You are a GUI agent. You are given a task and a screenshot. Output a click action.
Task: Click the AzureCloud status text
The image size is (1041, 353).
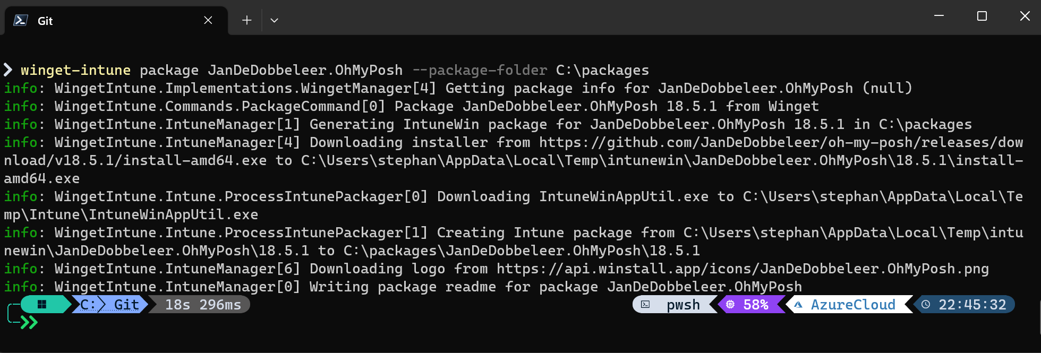click(x=853, y=305)
